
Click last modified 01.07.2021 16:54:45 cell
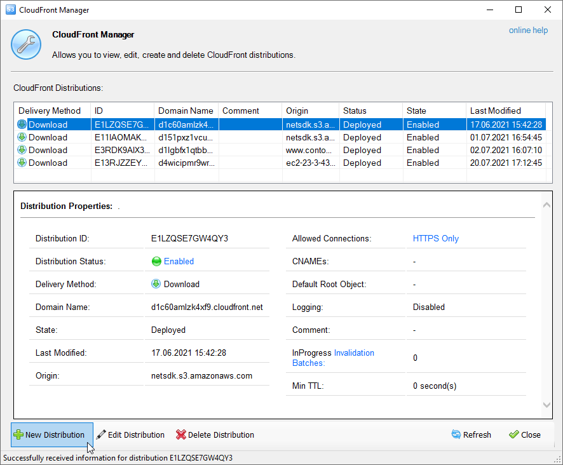click(x=506, y=137)
